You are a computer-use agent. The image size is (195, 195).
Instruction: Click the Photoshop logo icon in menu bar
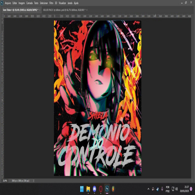(2, 3)
